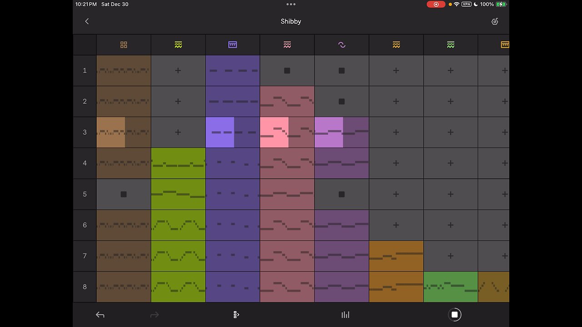Launch the orange clip in row 8
The image size is (582, 327).
coord(396,287)
